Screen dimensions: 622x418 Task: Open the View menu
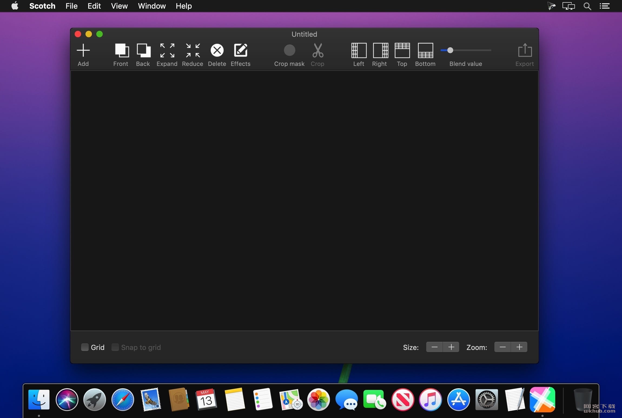point(119,6)
